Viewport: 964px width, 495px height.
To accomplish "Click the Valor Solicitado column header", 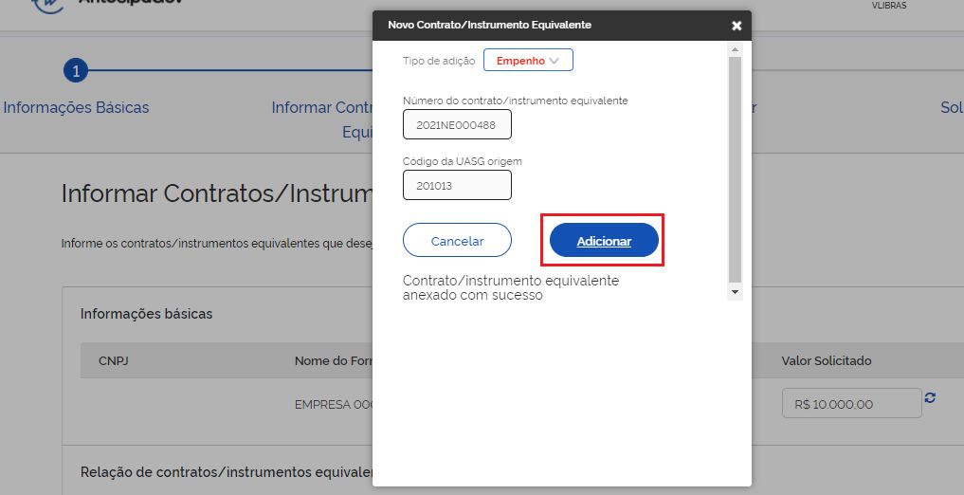I will 827,361.
